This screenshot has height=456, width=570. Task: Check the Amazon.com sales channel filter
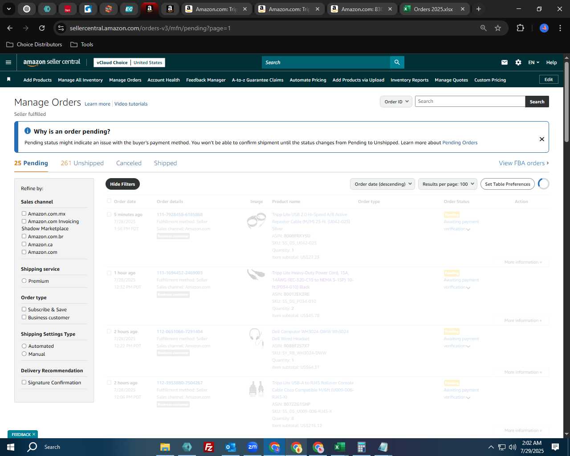(24, 252)
